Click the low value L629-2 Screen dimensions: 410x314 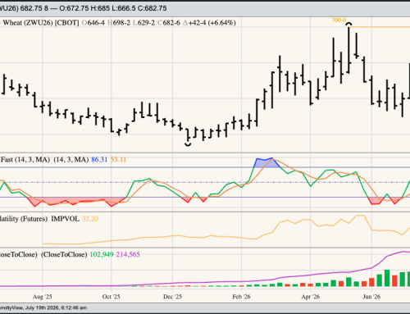coord(143,23)
